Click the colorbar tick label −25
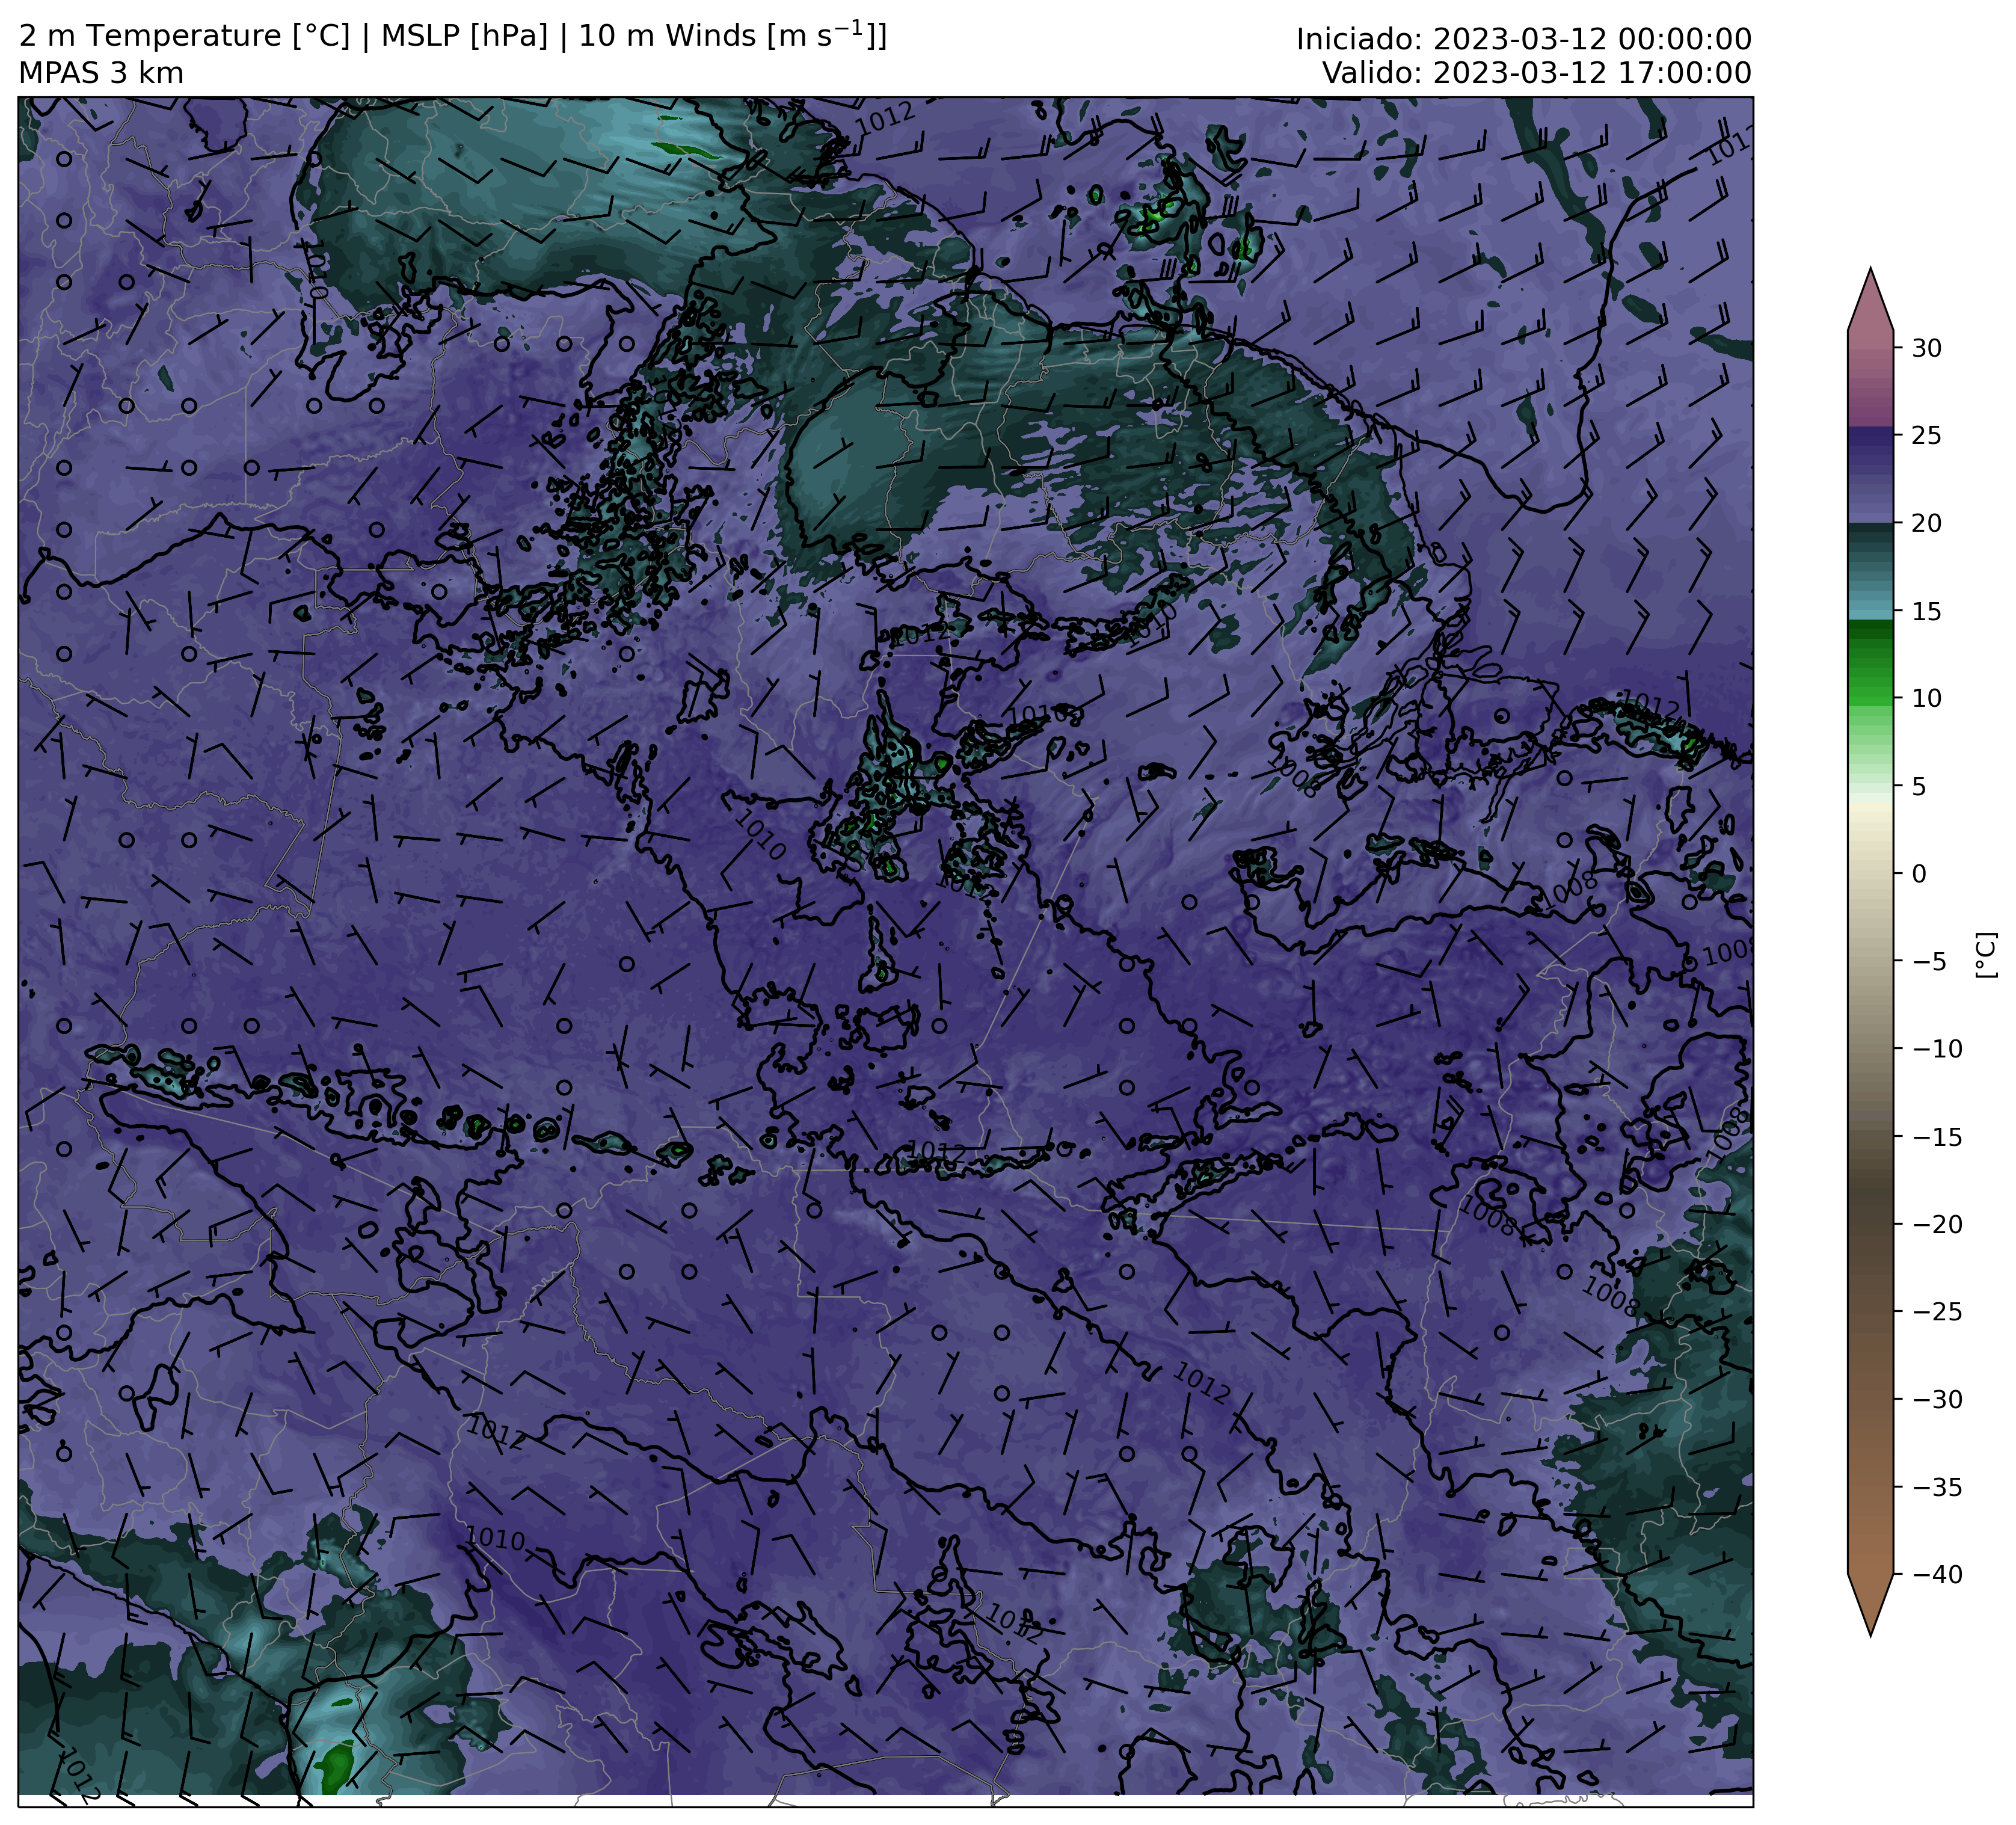The height and width of the screenshot is (1825, 2016). click(x=1937, y=1312)
